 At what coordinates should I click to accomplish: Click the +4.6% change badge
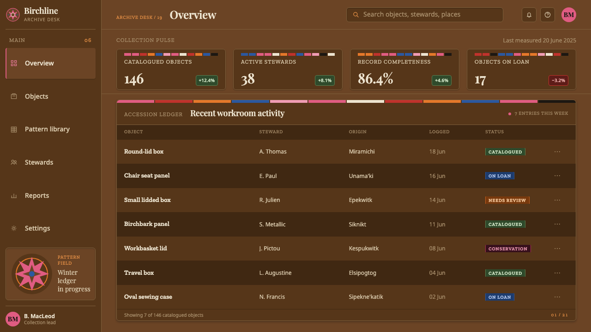click(441, 80)
